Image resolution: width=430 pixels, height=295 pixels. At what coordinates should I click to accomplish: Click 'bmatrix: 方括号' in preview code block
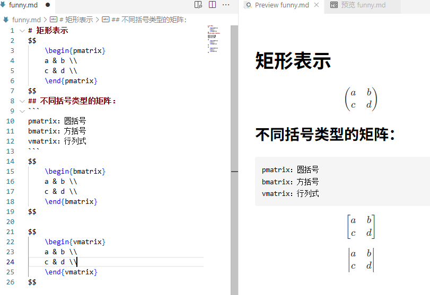pos(290,182)
